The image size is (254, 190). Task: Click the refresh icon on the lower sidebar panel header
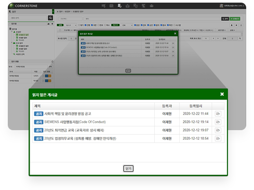pyautogui.click(x=52, y=61)
